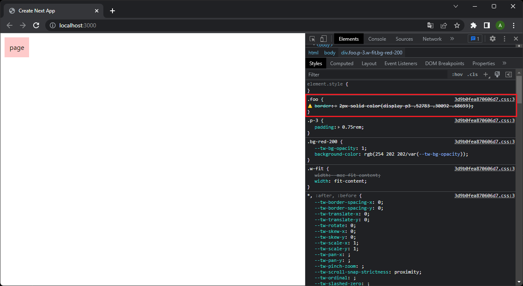Screen dimensions: 523x286
Task: Click the Google Translate address bar icon
Action: 430,25
